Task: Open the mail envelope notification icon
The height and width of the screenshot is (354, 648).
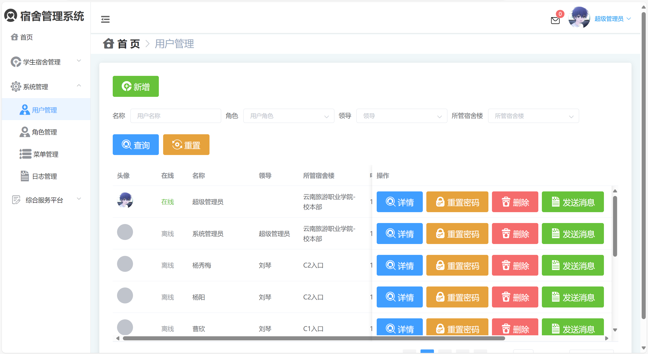Action: (555, 20)
